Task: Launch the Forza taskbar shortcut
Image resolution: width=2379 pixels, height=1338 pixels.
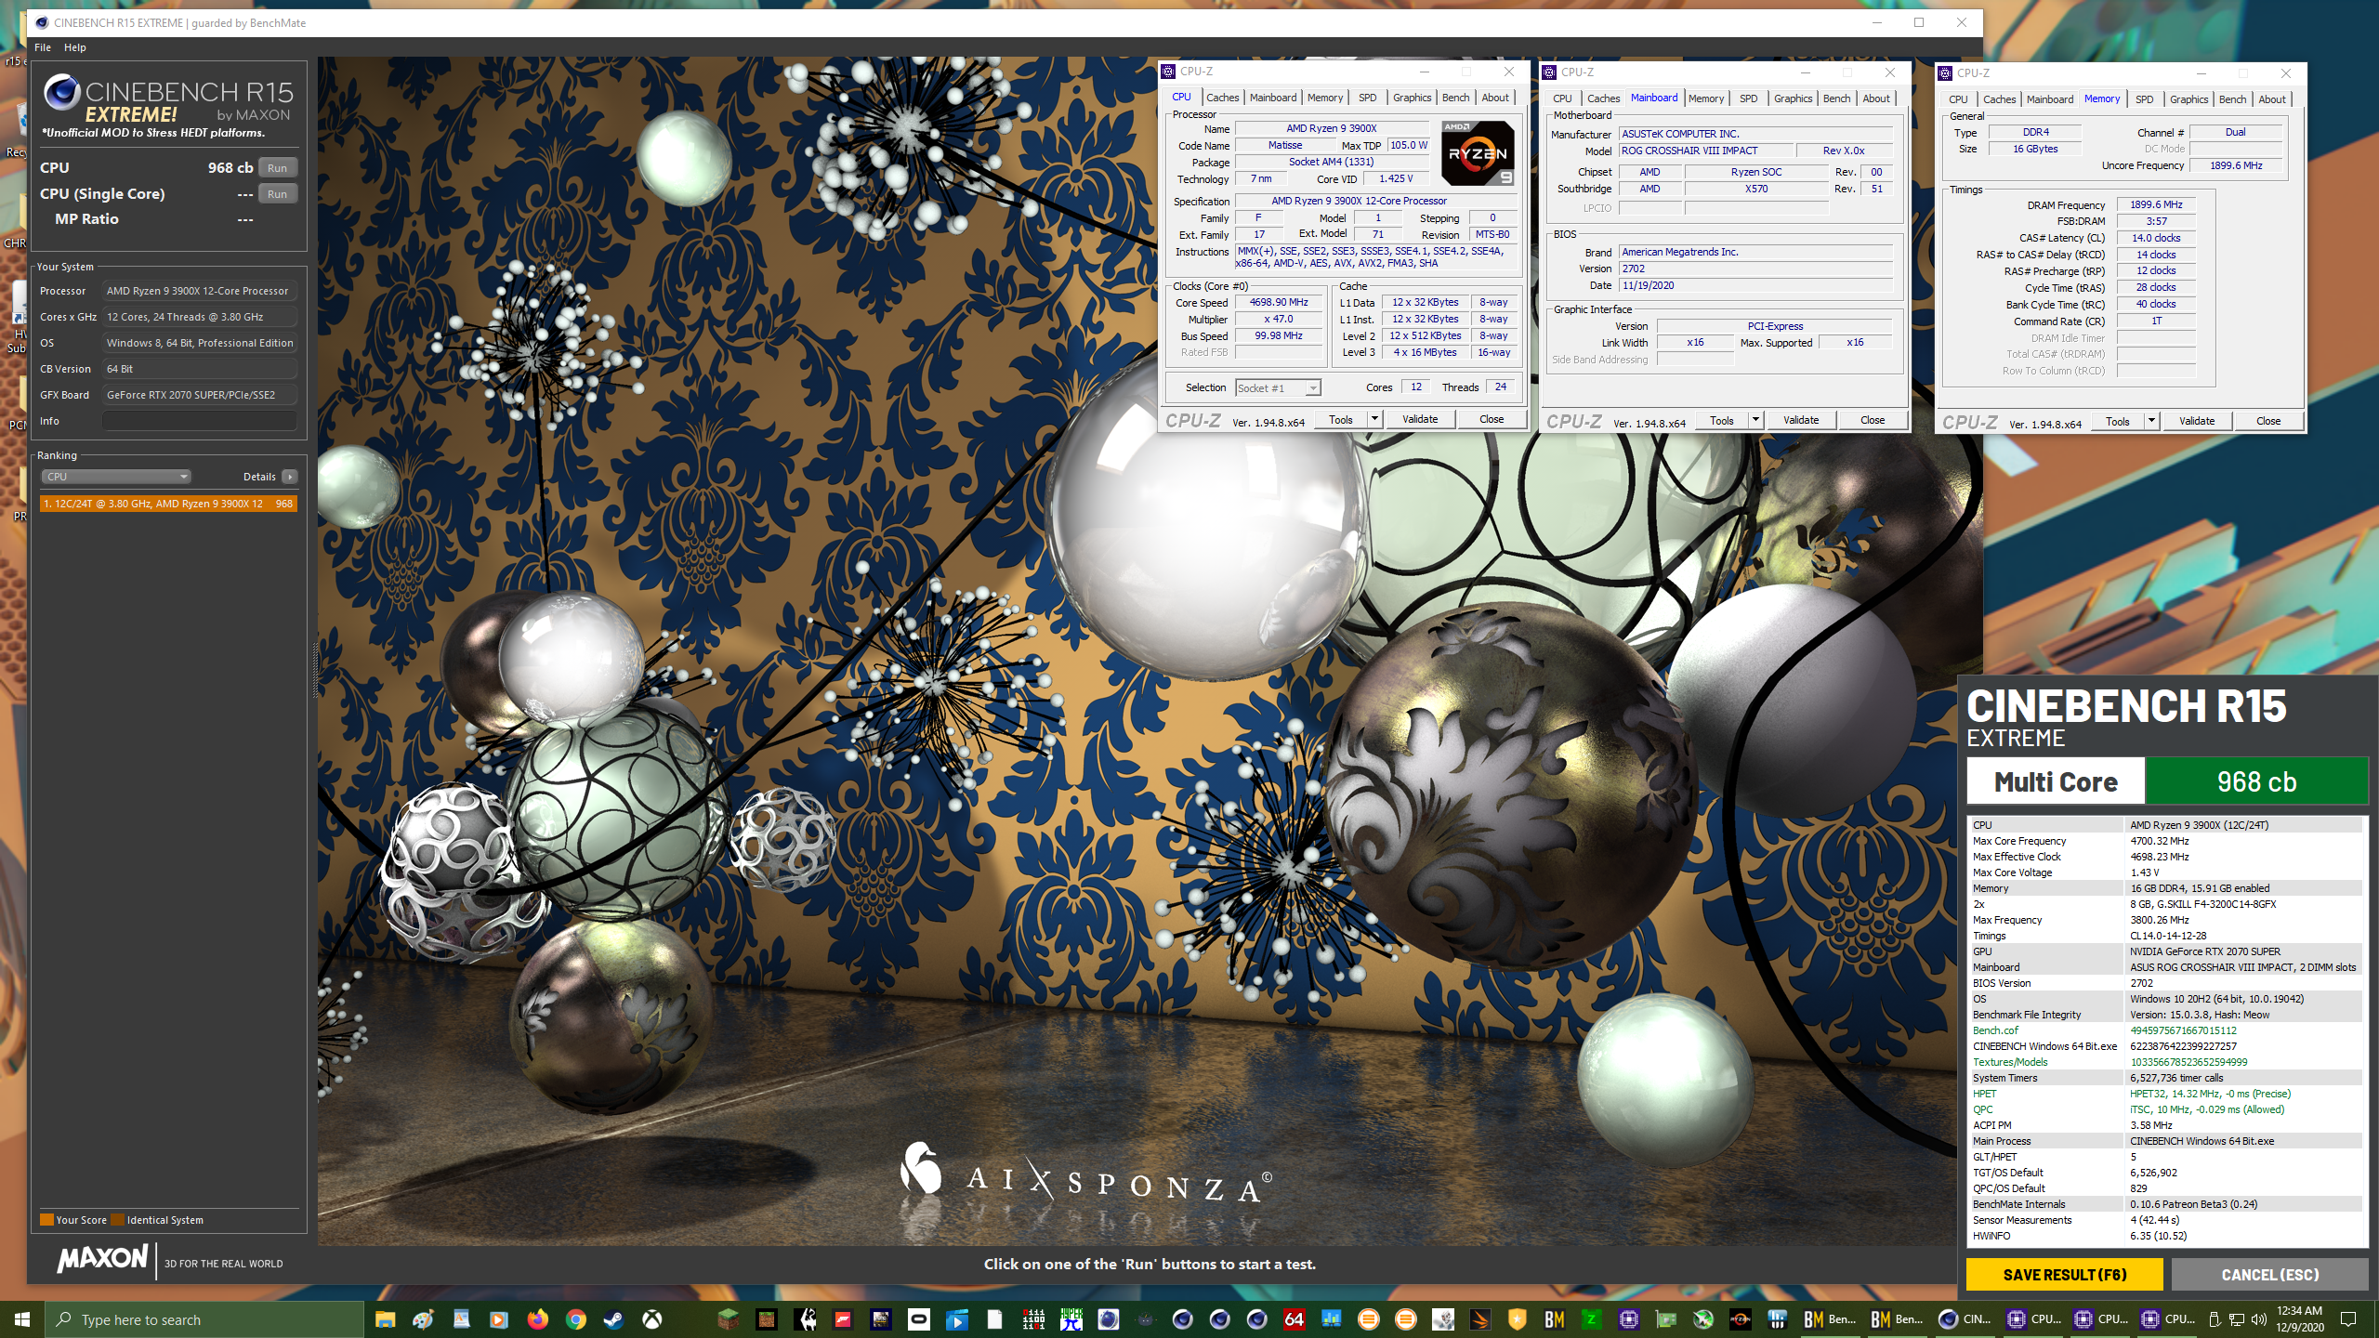Action: coord(843,1319)
